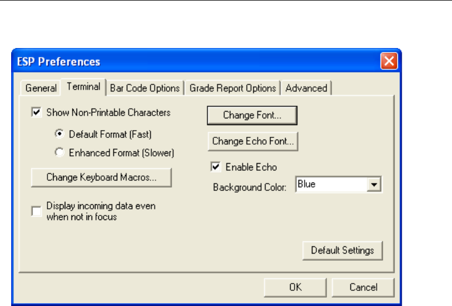Switch to the General tab
The height and width of the screenshot is (306, 452).
click(41, 88)
